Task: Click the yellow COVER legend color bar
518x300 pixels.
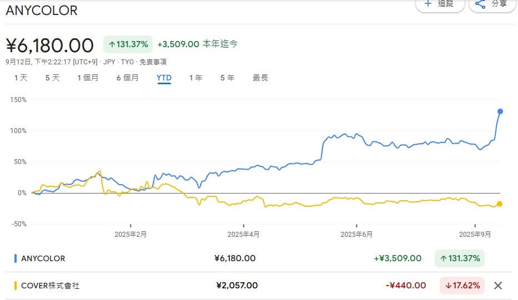Action: [x=16, y=286]
